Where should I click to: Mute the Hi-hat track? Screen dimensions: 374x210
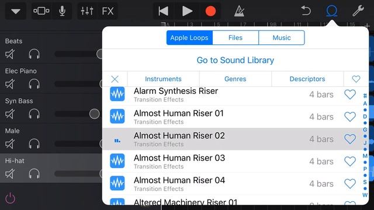point(10,174)
